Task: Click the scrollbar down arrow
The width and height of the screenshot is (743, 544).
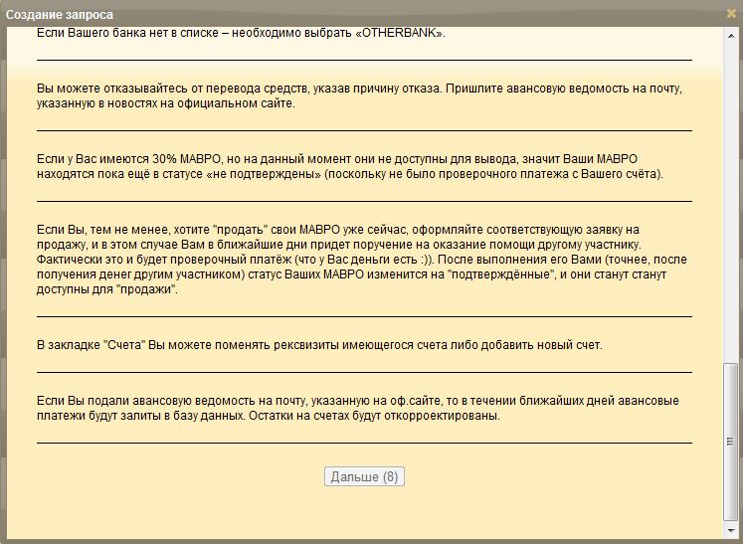Action: coord(731,530)
